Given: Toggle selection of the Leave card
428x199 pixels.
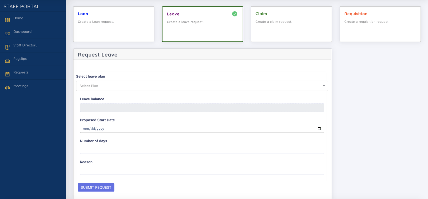Looking at the screenshot, I should pyautogui.click(x=203, y=24).
